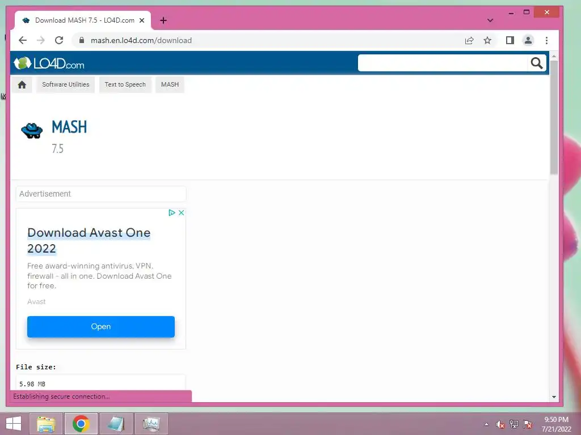Click the MASH hat app icon
Image resolution: width=581 pixels, height=435 pixels.
point(32,131)
